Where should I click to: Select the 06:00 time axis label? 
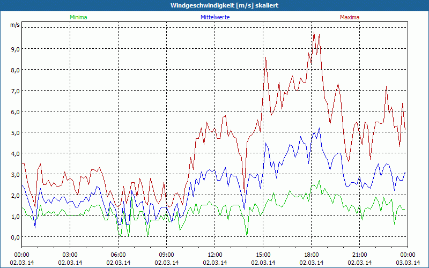(x=119, y=255)
